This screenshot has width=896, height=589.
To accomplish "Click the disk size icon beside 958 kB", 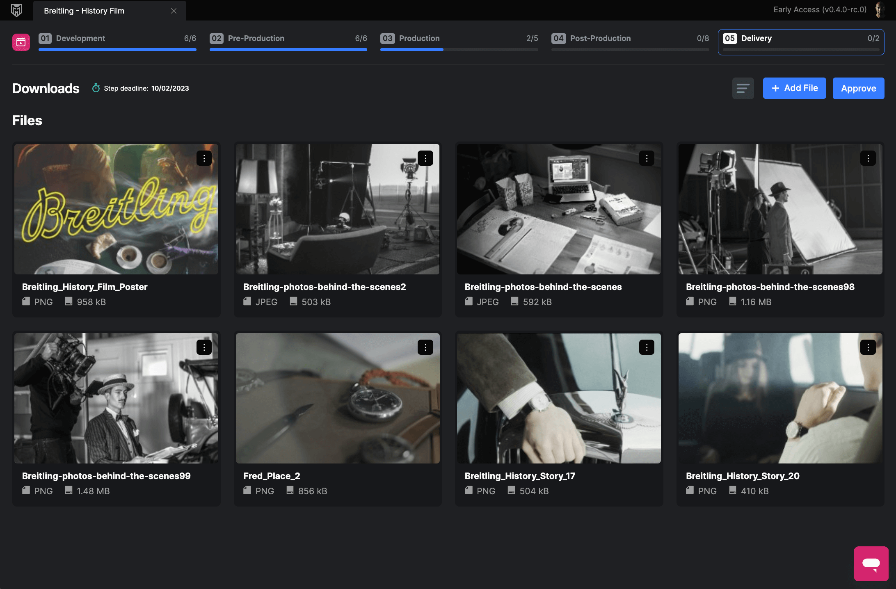I will pyautogui.click(x=69, y=301).
